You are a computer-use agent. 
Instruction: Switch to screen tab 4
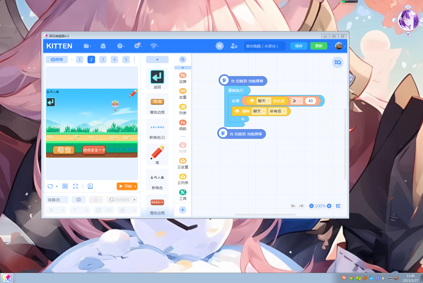114,60
